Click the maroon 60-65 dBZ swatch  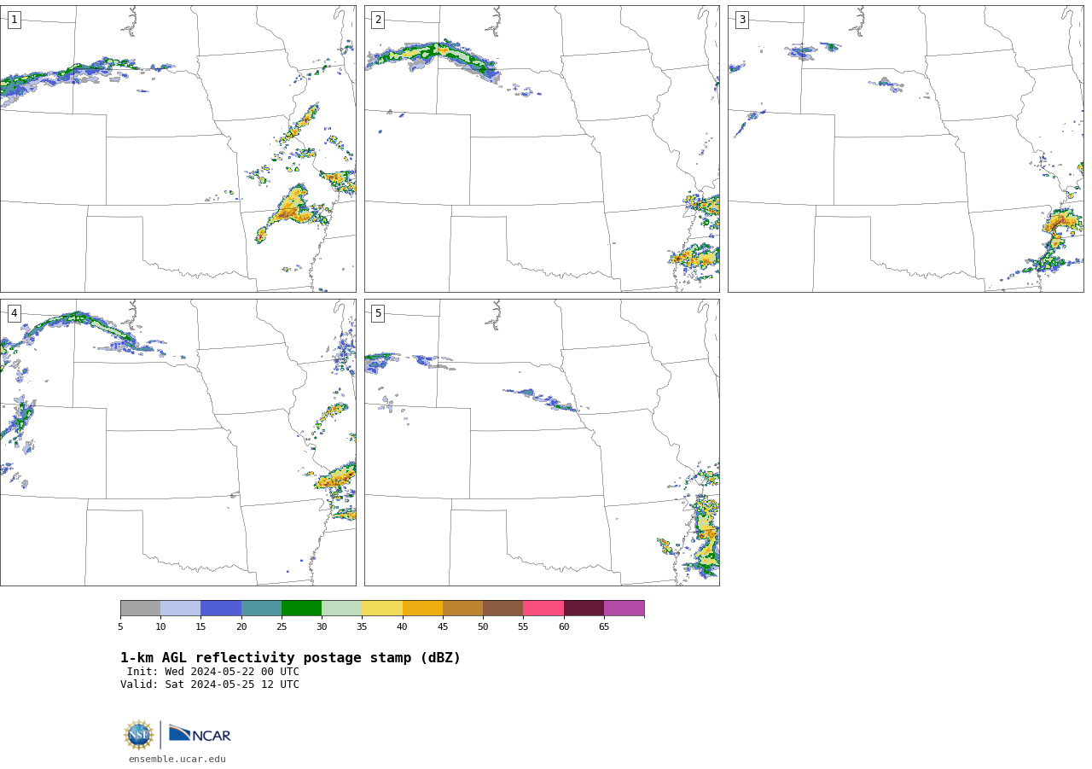pos(584,609)
